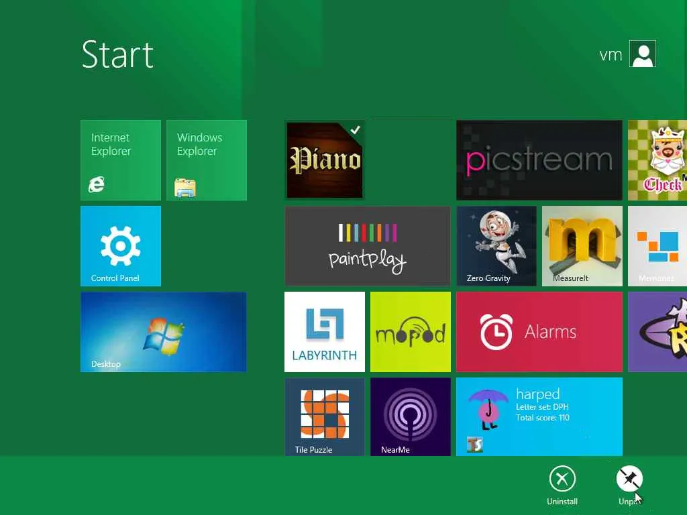Click the Unpin button in app bar
The height and width of the screenshot is (515, 687).
(629, 485)
